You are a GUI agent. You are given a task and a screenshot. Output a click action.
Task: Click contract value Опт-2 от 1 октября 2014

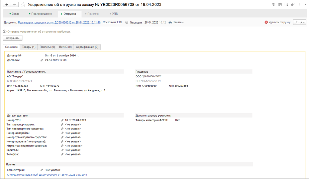pyautogui.click(x=62, y=55)
